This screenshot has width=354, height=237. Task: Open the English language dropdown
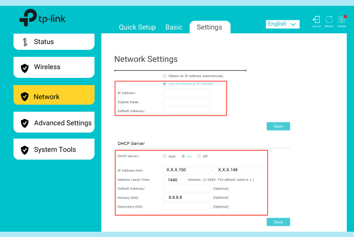pyautogui.click(x=282, y=24)
